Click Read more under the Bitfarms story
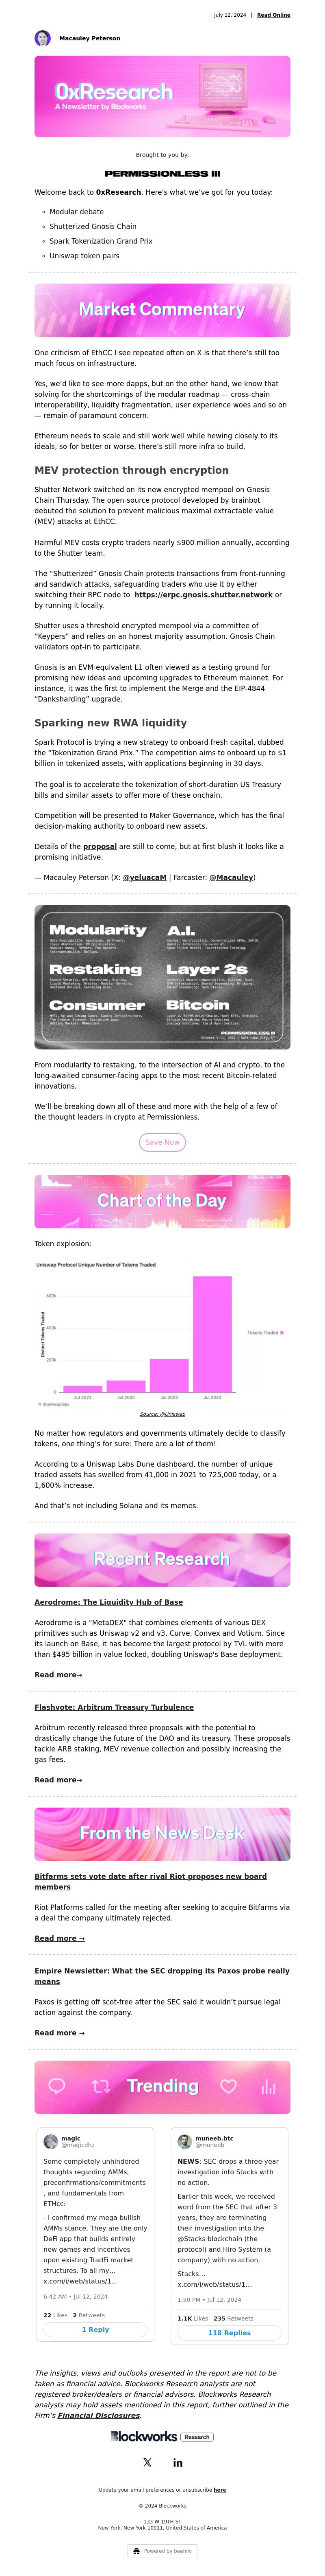 (x=60, y=1937)
